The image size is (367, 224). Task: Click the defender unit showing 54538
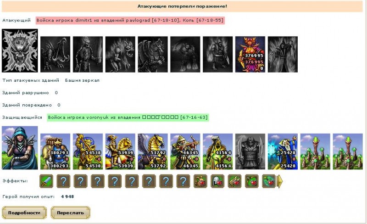click(x=88, y=151)
